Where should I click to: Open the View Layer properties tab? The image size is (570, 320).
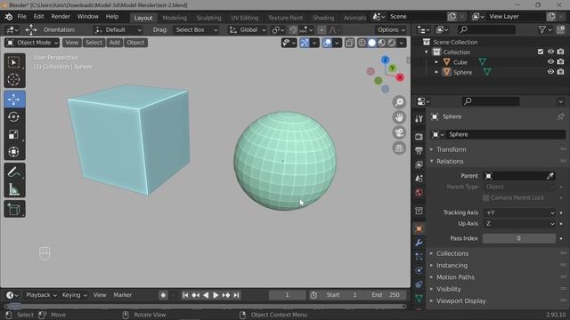[419, 164]
